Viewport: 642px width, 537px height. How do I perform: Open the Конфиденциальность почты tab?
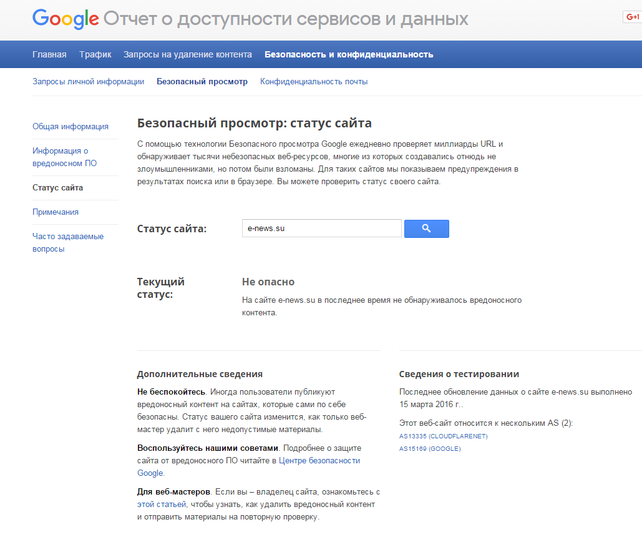coord(314,82)
